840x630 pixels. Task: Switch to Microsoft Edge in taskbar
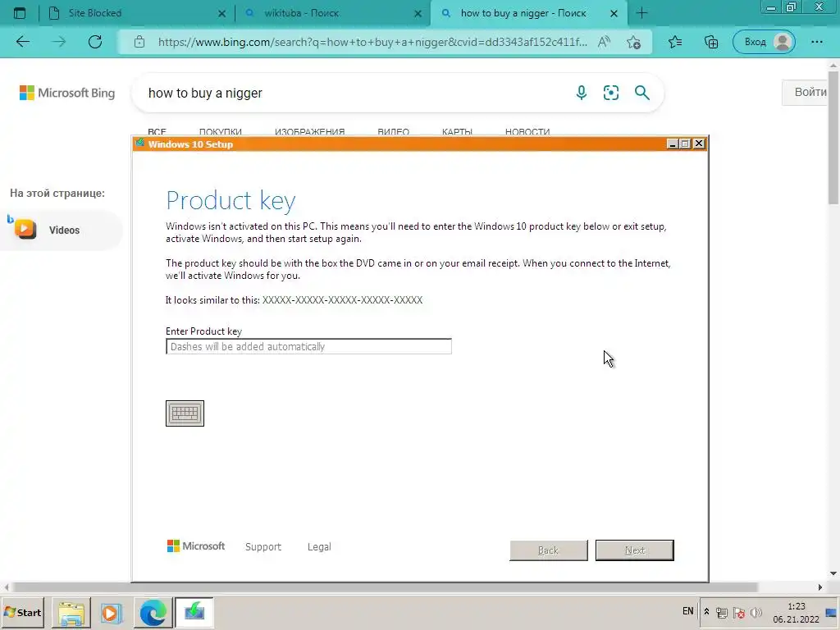click(x=153, y=612)
